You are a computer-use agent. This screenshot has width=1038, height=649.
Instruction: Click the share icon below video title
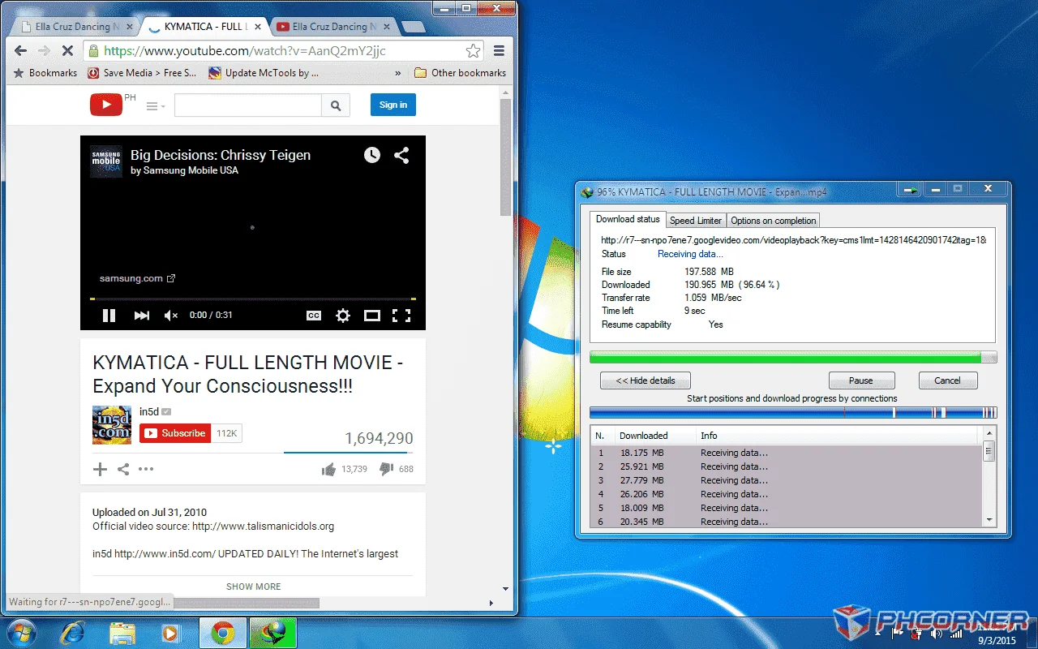click(123, 469)
